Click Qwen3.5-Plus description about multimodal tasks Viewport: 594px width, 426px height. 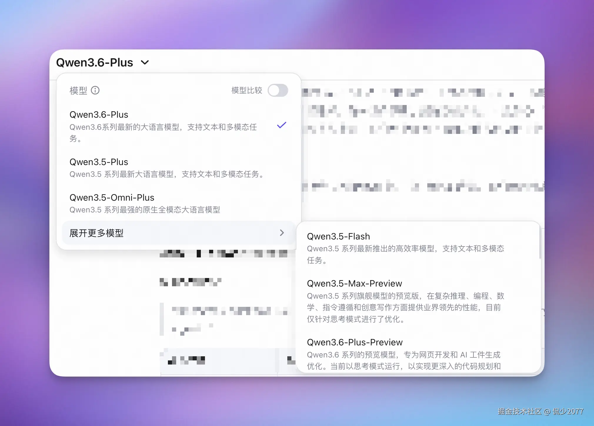[x=167, y=174]
